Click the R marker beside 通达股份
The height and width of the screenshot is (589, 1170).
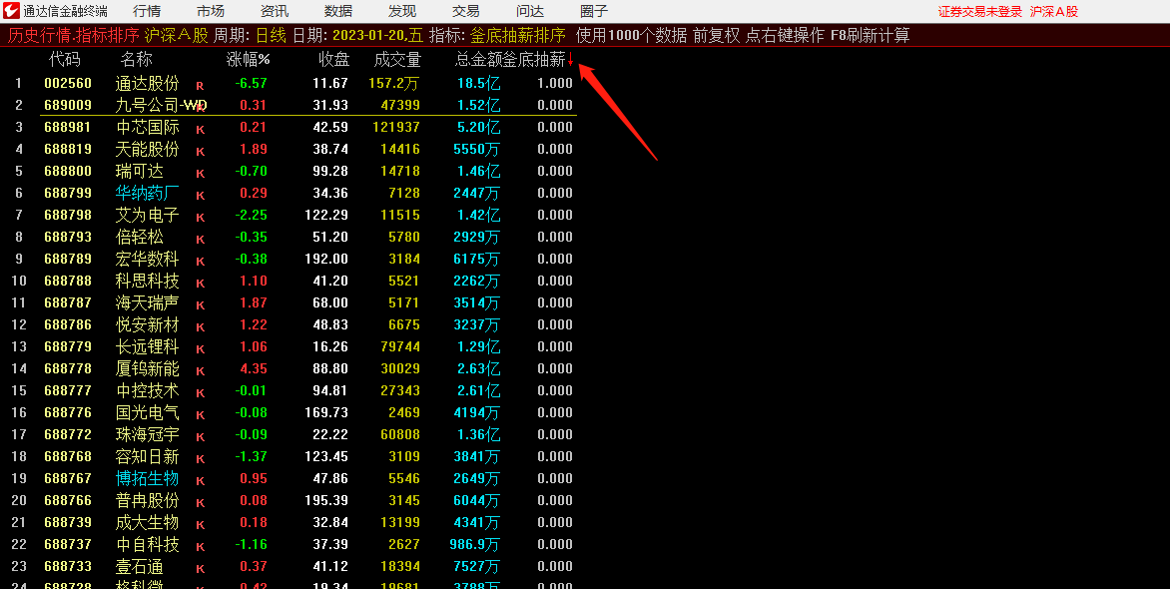tap(200, 85)
